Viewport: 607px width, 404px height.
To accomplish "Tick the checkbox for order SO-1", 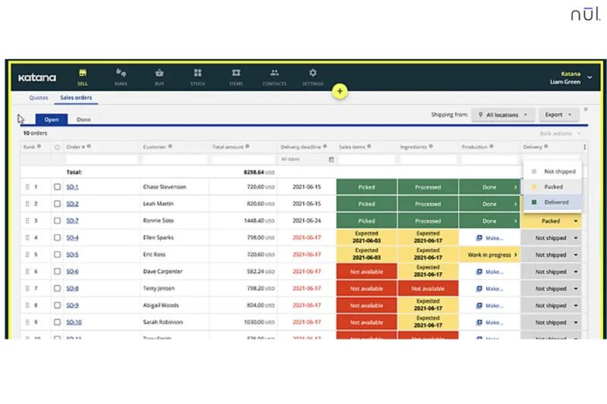I will 58,186.
